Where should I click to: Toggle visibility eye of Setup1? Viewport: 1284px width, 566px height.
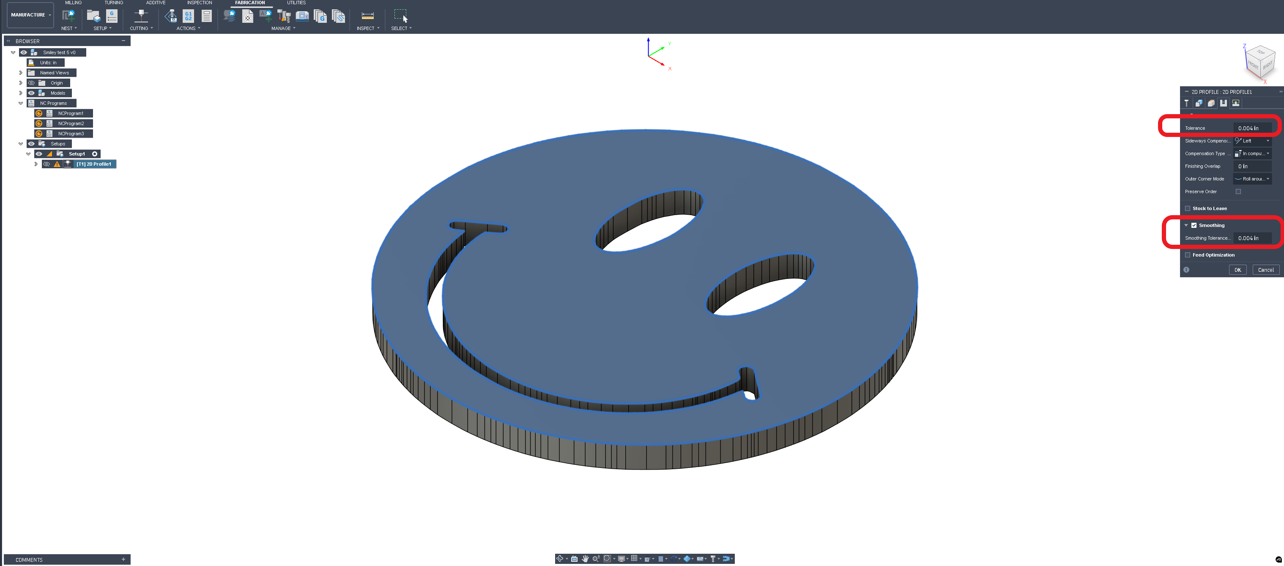(x=39, y=154)
